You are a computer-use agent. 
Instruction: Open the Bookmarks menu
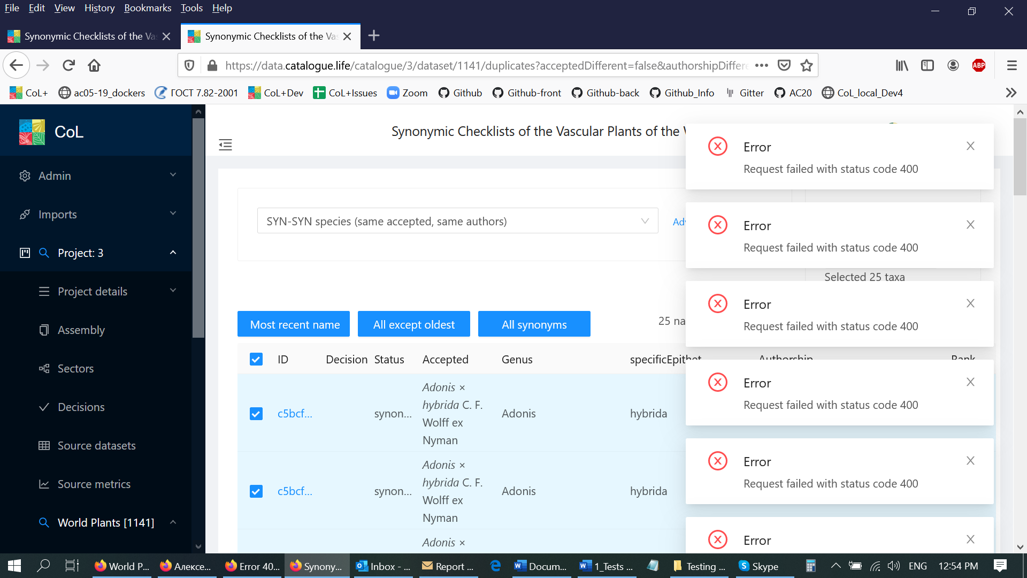coord(147,7)
